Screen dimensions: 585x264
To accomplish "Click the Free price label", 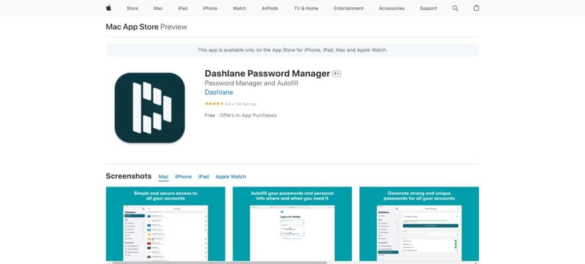I will tap(210, 115).
